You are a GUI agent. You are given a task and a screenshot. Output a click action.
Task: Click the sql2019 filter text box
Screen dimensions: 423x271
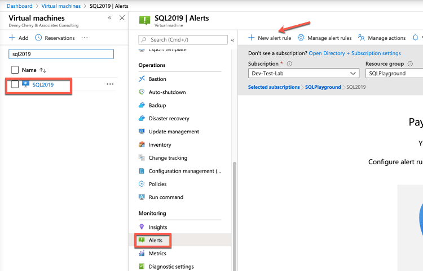(62, 54)
